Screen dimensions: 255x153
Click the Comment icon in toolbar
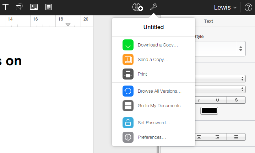(49, 7)
